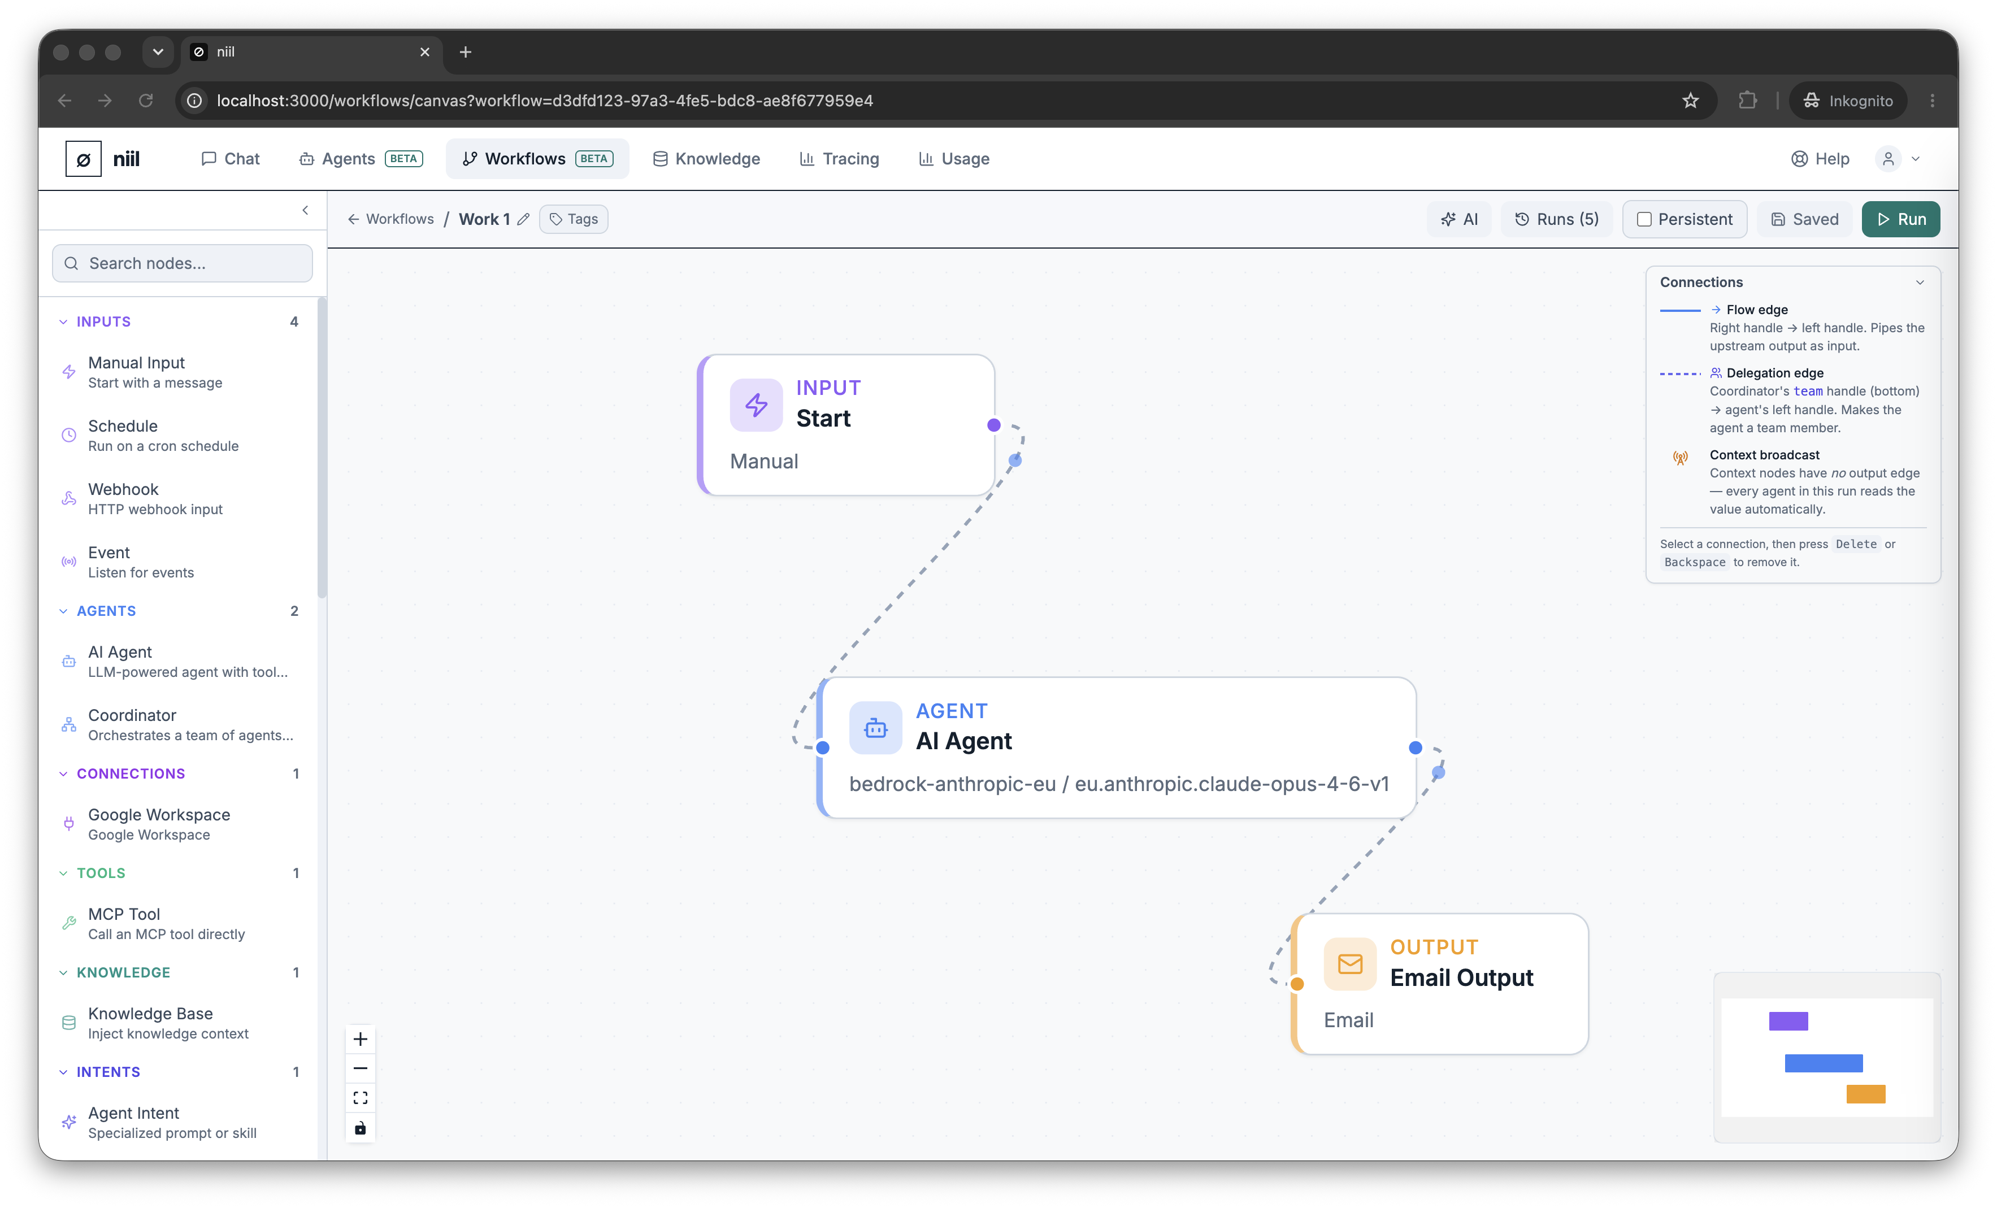
Task: Select the Event broadcast icon
Action: (x=69, y=562)
